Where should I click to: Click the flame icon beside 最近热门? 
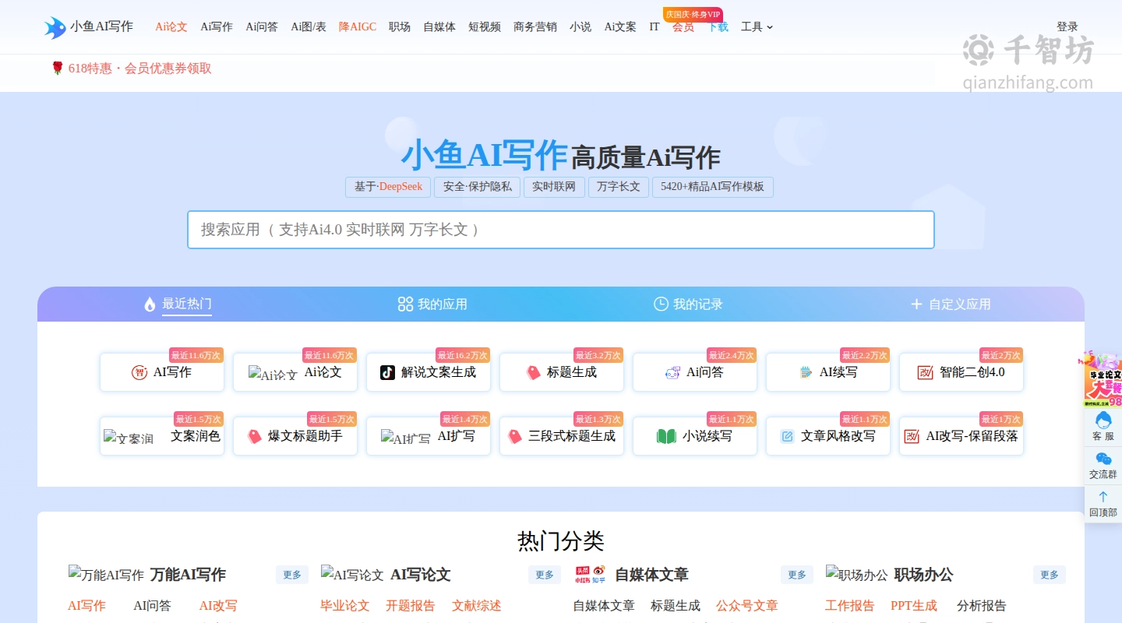click(150, 304)
